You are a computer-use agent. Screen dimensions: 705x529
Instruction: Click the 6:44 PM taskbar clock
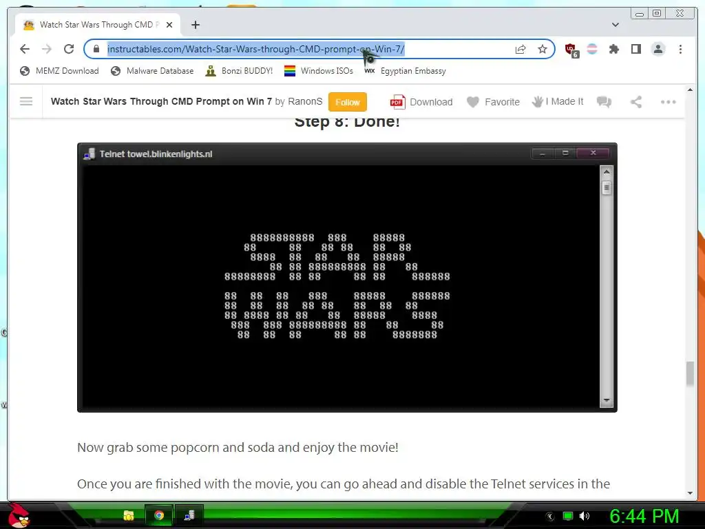pyautogui.click(x=644, y=516)
